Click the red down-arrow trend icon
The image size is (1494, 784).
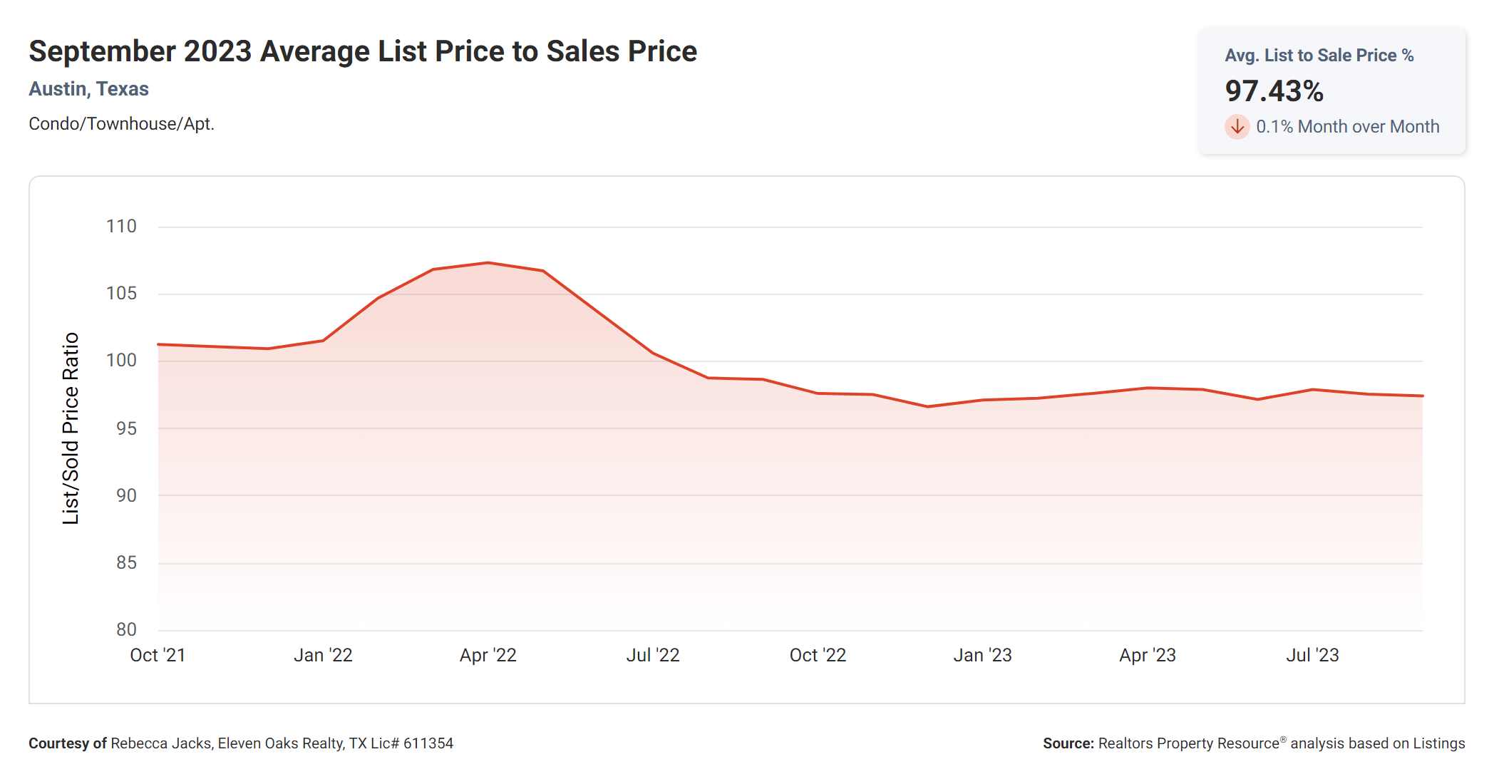coord(1237,127)
